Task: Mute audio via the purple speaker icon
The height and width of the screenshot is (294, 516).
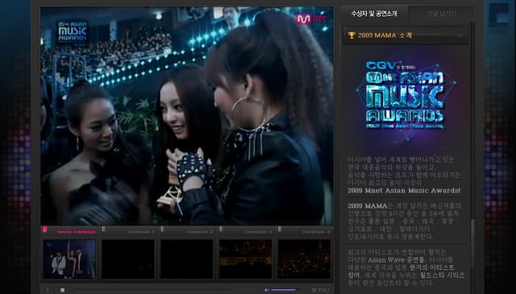Action: 267,290
